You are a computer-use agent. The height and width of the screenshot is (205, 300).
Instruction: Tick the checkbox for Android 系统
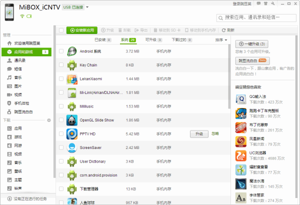point(61,51)
